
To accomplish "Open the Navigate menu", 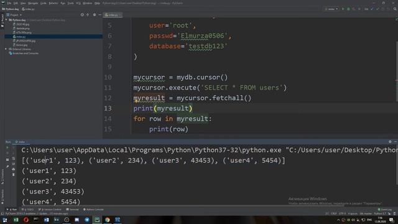I will click(33, 3).
